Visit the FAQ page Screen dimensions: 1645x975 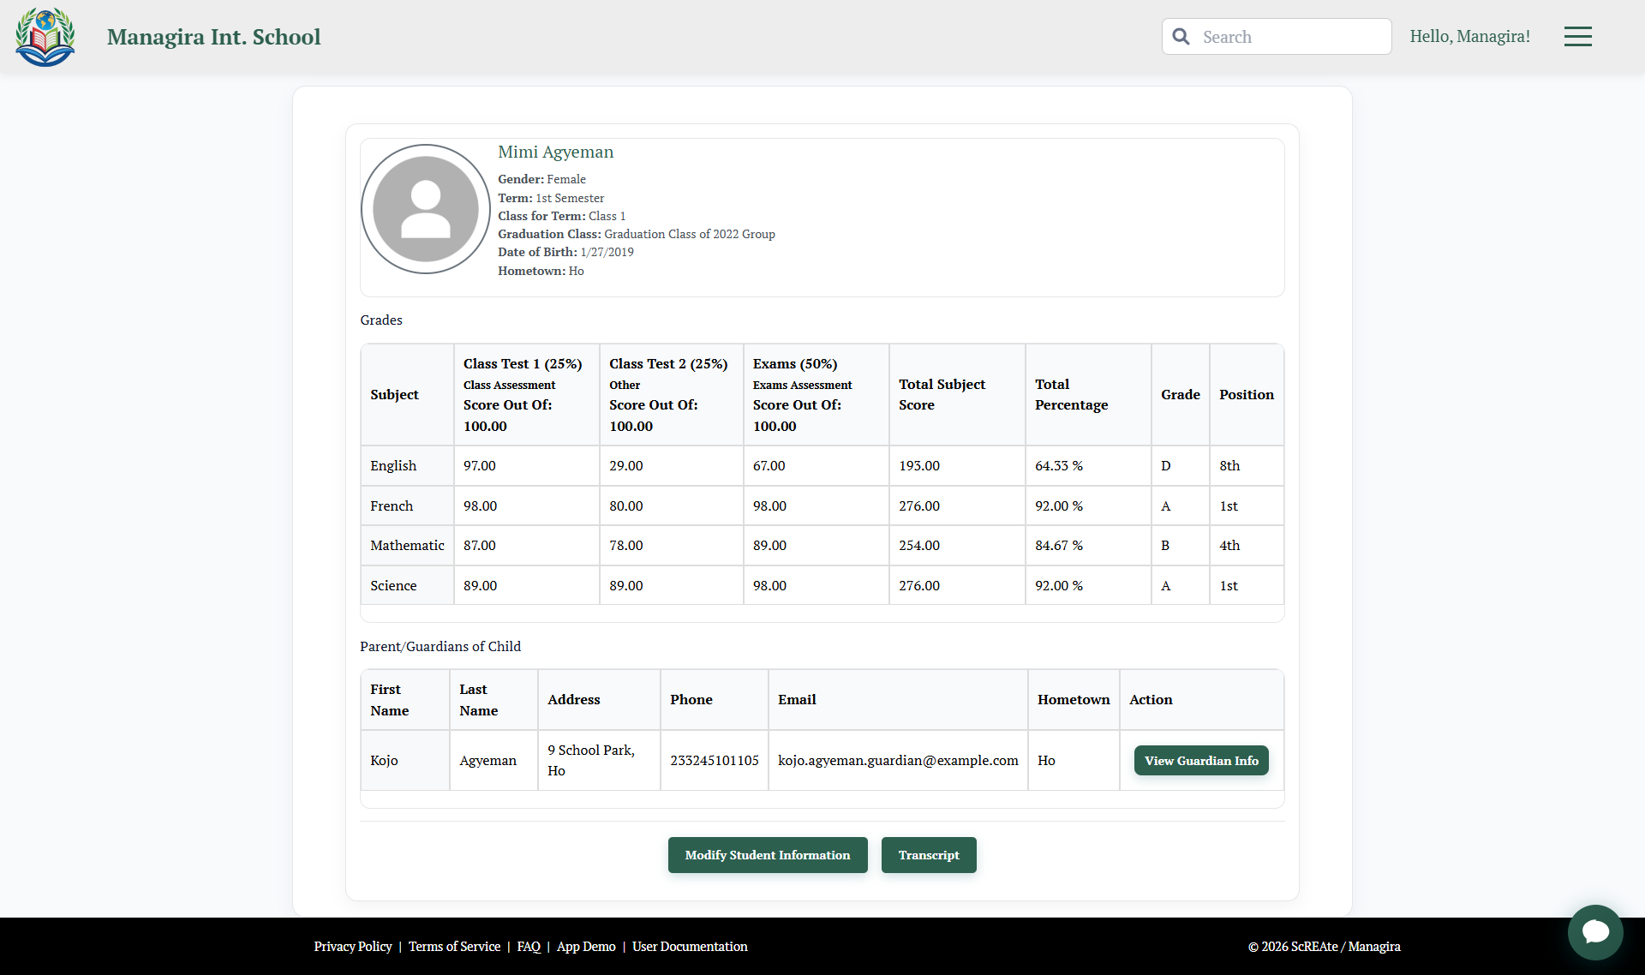pos(528,947)
